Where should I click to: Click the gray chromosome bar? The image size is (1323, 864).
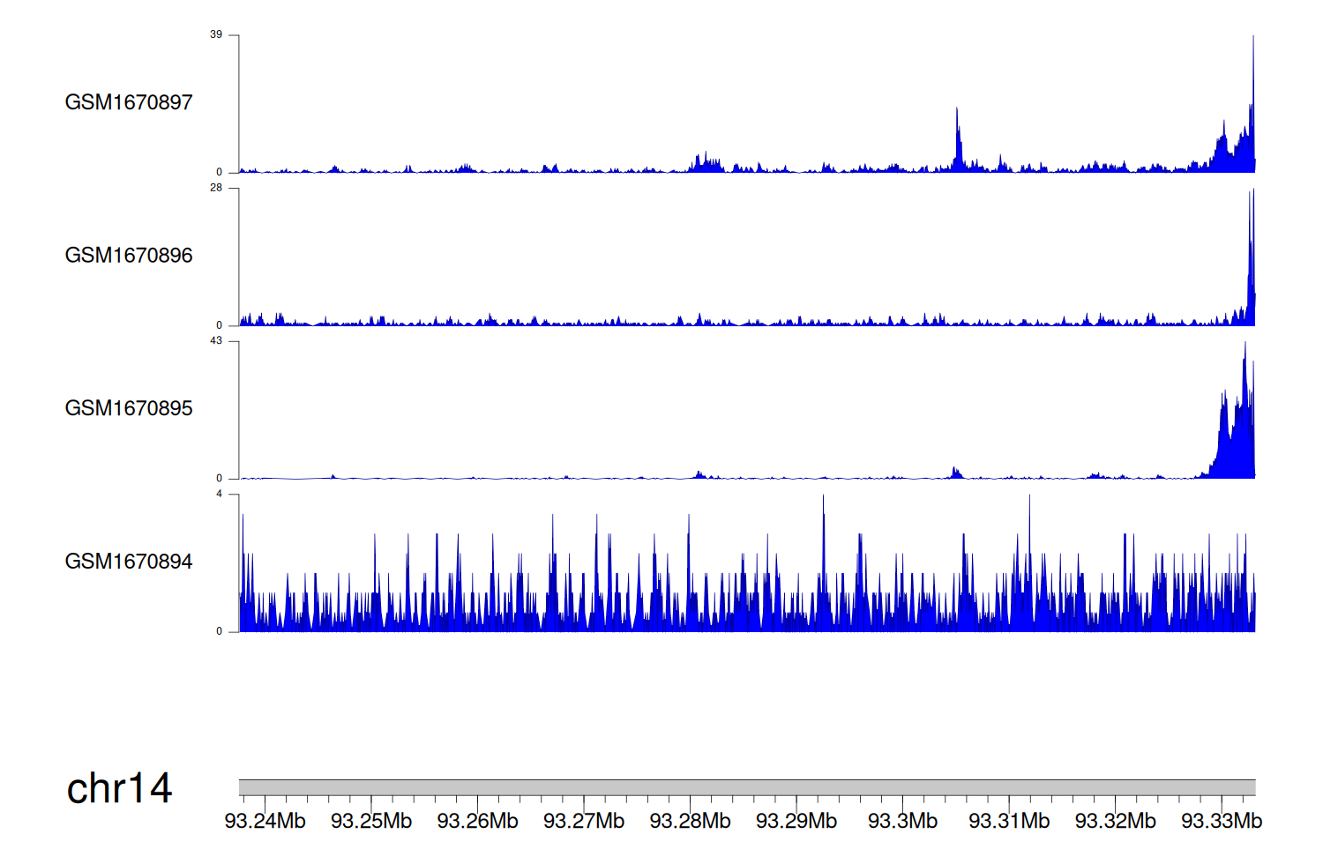point(746,787)
